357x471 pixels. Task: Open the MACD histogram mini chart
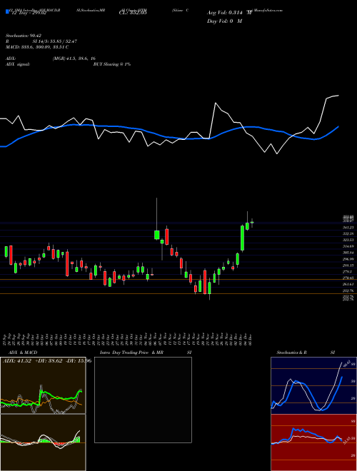43,442
